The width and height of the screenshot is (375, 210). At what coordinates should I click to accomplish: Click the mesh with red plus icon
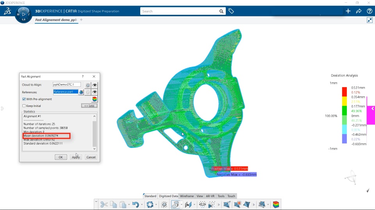point(237,204)
